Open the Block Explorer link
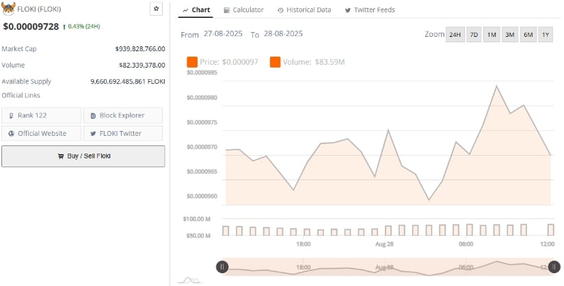Screen dimensions: 564x286 click(123, 115)
